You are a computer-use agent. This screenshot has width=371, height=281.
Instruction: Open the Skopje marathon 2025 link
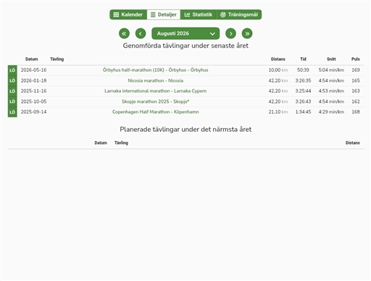click(x=156, y=101)
